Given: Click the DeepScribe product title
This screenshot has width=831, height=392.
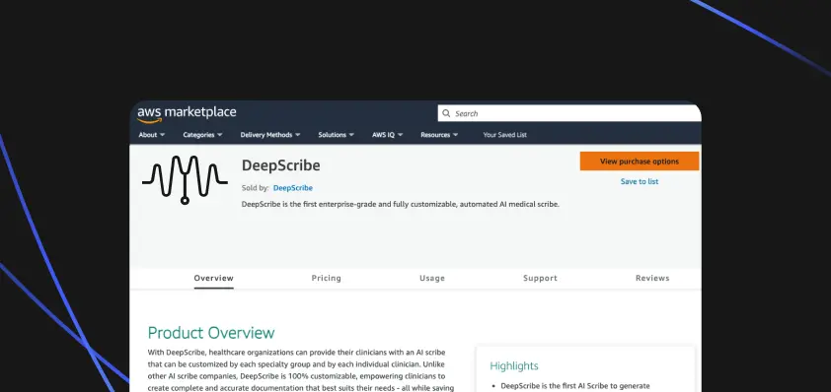Looking at the screenshot, I should tap(281, 165).
